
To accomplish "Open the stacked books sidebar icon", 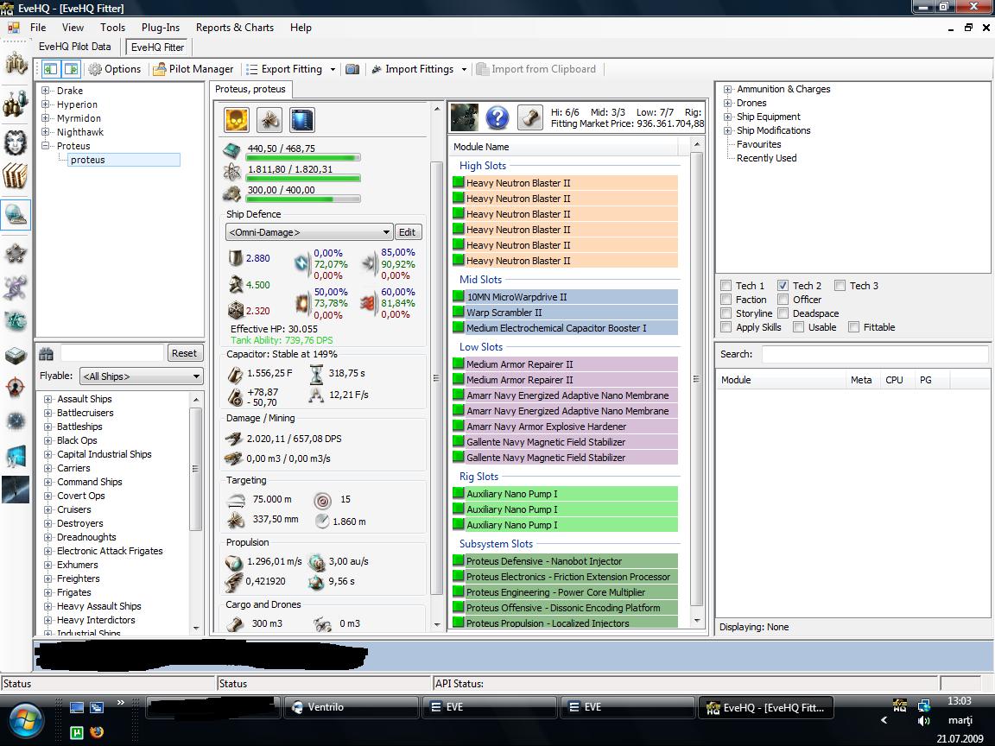I will [x=16, y=176].
